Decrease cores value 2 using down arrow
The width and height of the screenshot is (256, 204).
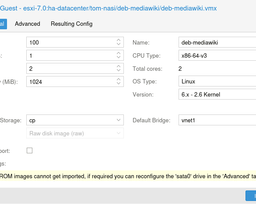119,70
